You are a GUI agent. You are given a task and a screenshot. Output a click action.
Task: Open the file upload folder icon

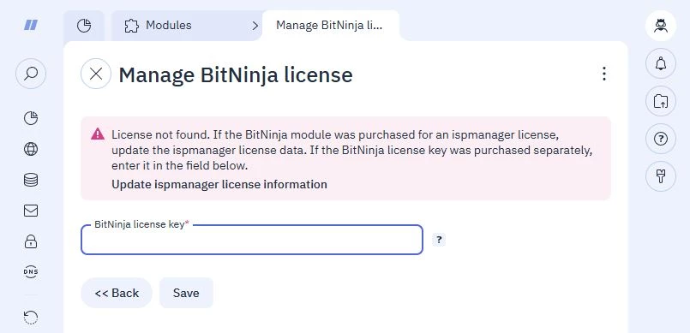pos(661,101)
